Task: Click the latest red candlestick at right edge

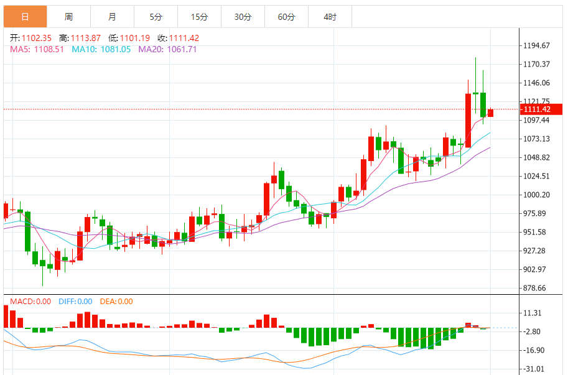Action: (490, 113)
